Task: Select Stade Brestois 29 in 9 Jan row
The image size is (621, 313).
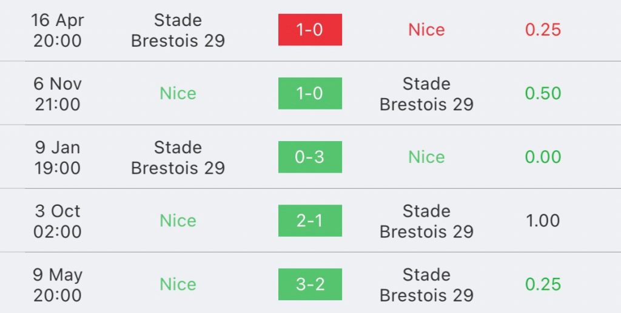Action: [178, 157]
